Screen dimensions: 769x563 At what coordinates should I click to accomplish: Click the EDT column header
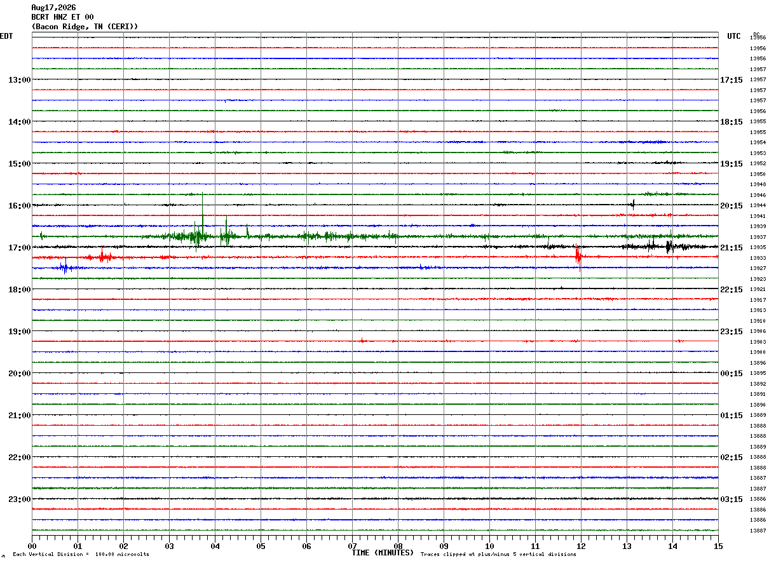[6, 36]
